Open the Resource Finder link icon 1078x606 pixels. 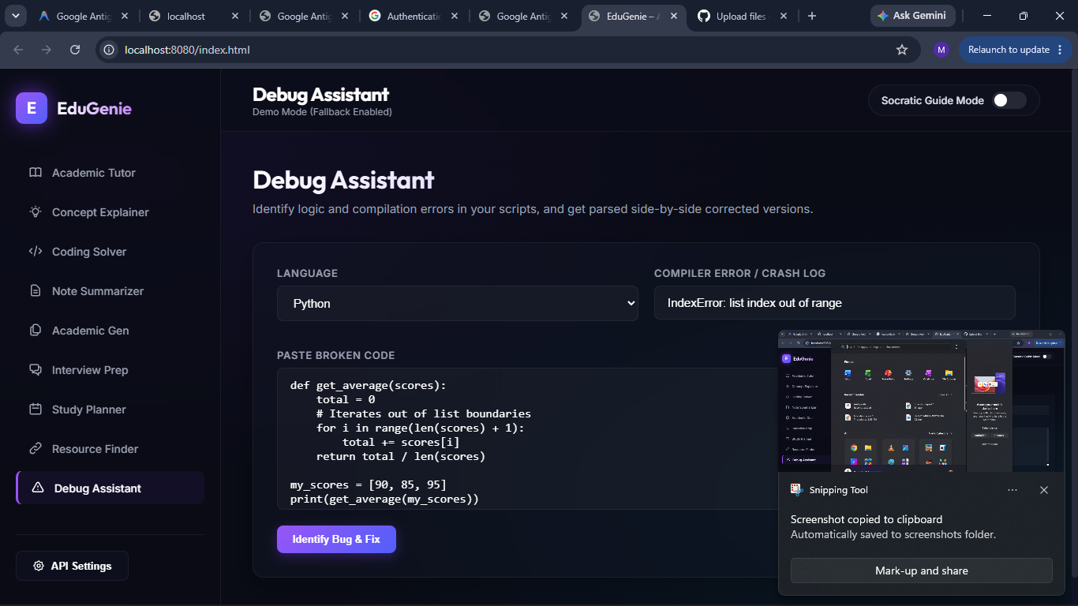35,449
